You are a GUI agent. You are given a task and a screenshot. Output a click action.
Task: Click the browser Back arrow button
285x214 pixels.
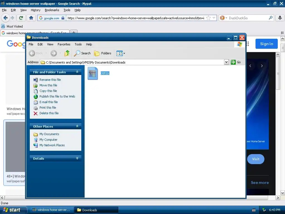5,18
